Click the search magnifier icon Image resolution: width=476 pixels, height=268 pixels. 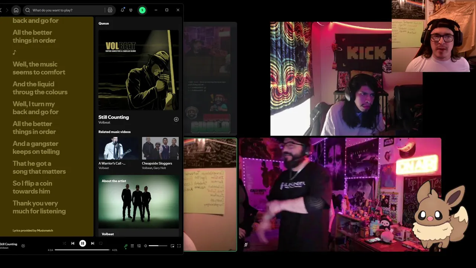[x=28, y=10]
